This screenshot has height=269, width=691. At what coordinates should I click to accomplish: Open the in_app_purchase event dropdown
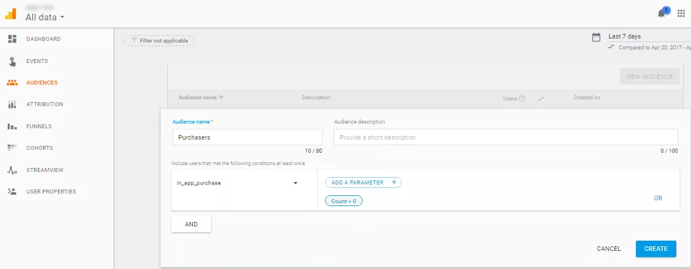point(244,183)
